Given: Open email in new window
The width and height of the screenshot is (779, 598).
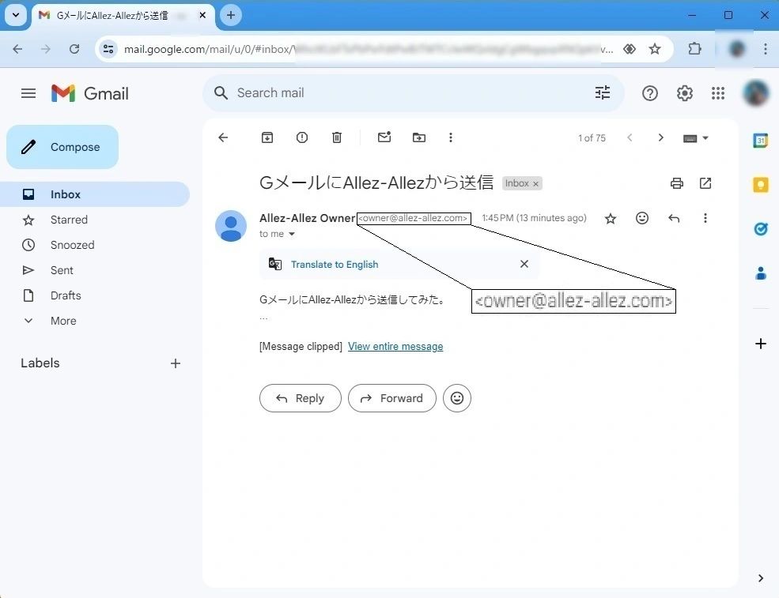Looking at the screenshot, I should coord(705,183).
